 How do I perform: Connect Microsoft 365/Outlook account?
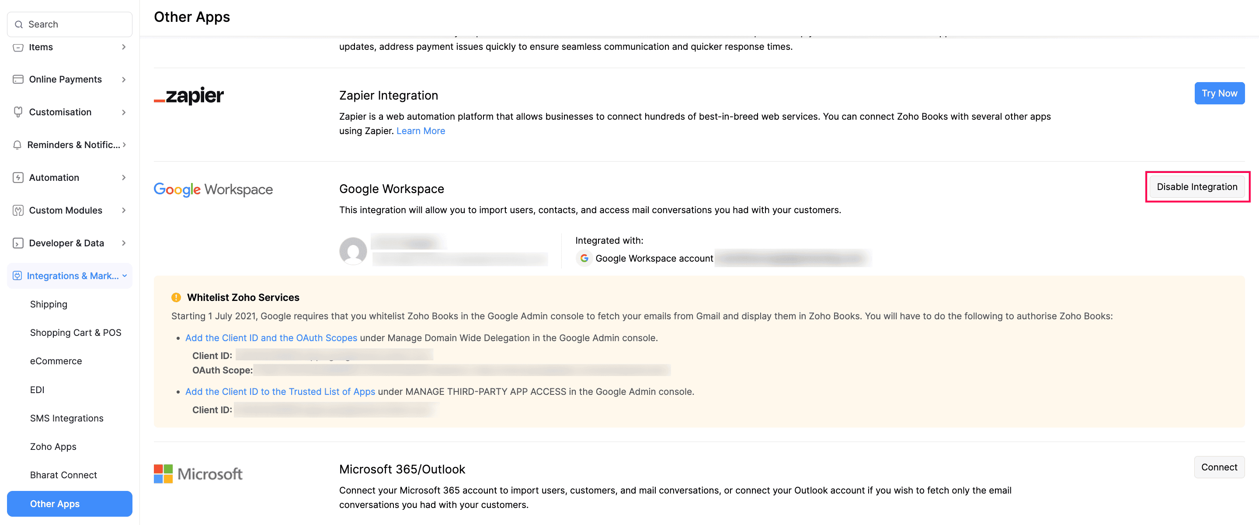[x=1219, y=467]
